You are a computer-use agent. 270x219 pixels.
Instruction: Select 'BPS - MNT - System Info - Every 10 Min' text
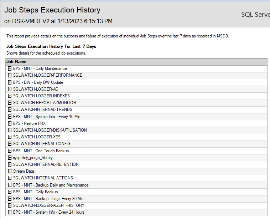pos(47,117)
